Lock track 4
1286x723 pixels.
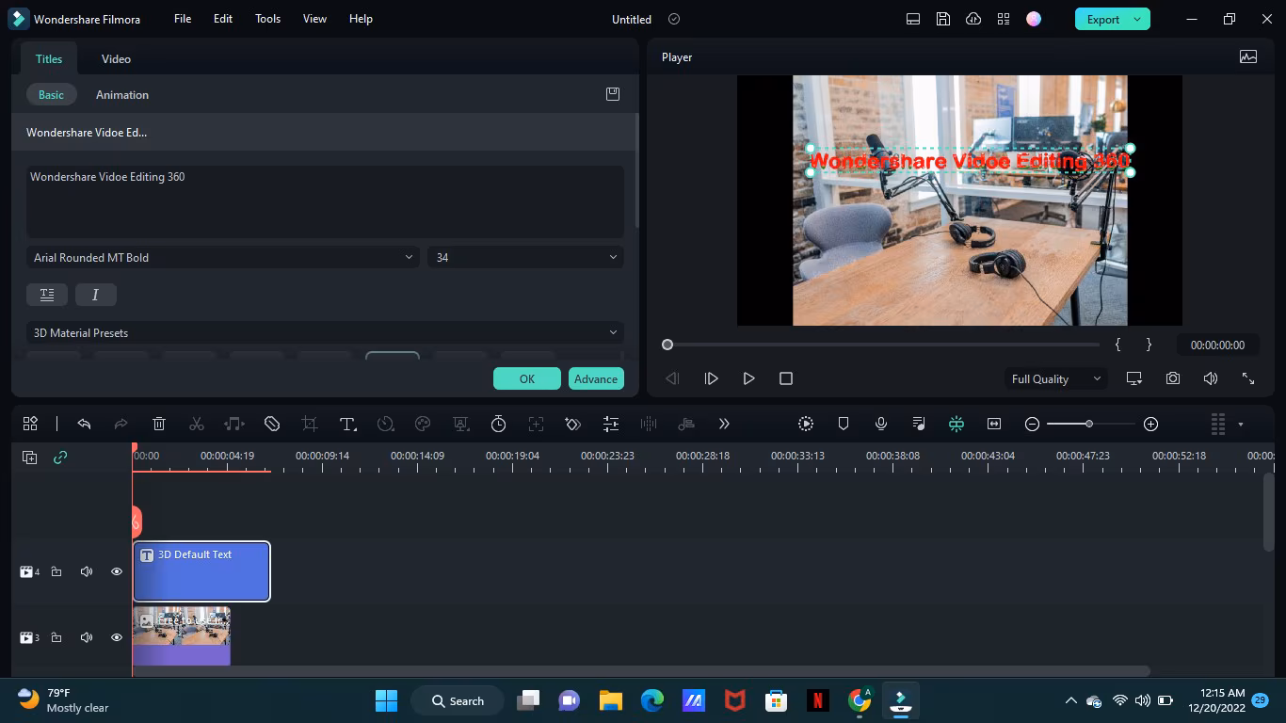pos(56,571)
